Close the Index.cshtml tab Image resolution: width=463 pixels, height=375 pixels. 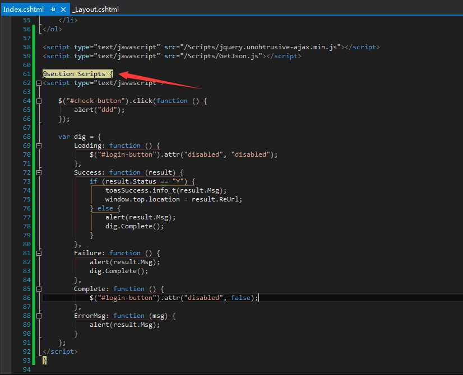click(63, 10)
